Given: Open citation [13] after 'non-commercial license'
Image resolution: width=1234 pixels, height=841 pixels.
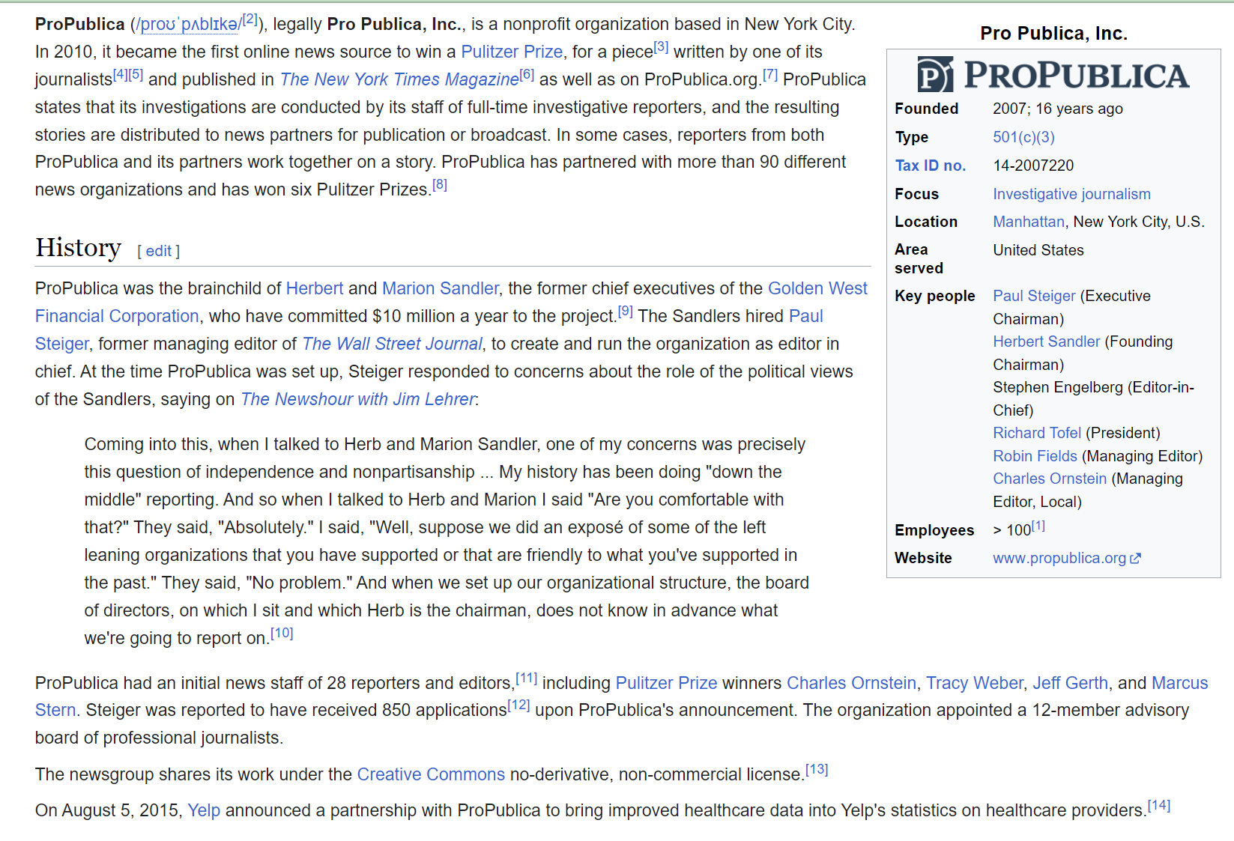Looking at the screenshot, I should tap(817, 770).
